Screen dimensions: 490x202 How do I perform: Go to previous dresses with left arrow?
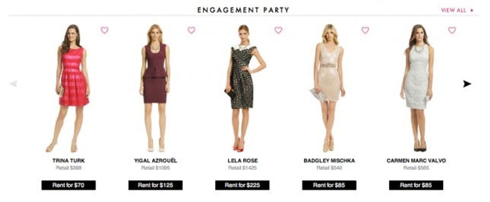13,84
